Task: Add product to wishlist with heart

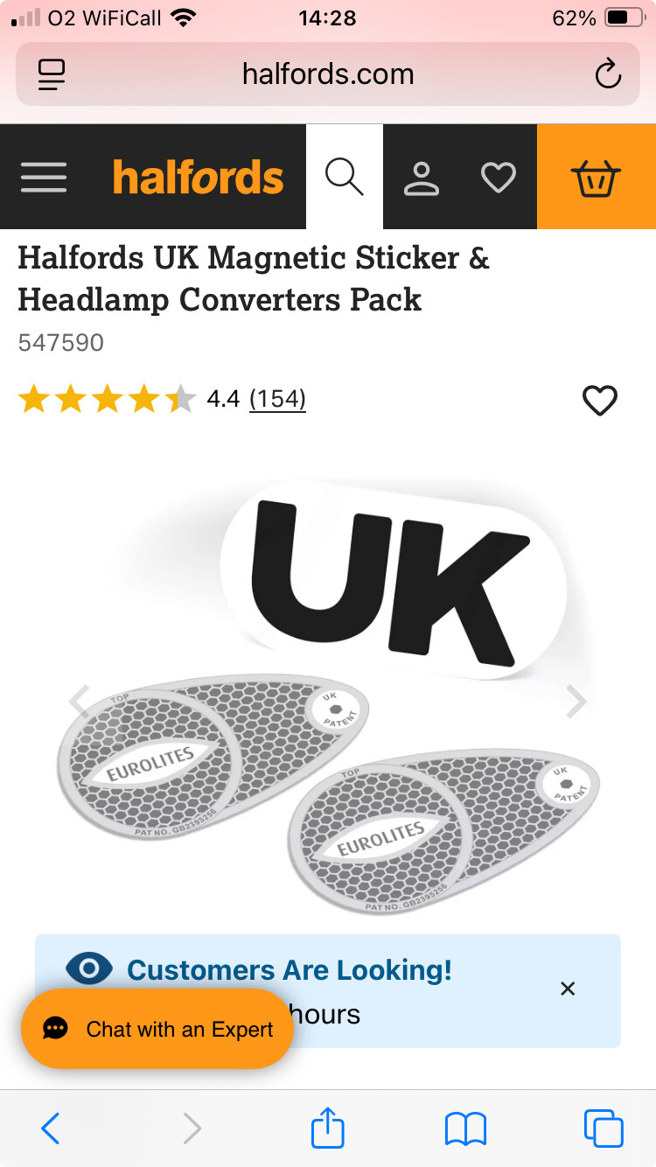Action: click(x=600, y=401)
